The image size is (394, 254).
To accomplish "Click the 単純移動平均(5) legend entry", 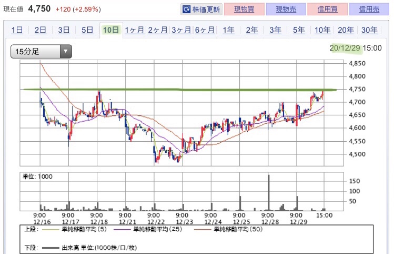I will [75, 229].
